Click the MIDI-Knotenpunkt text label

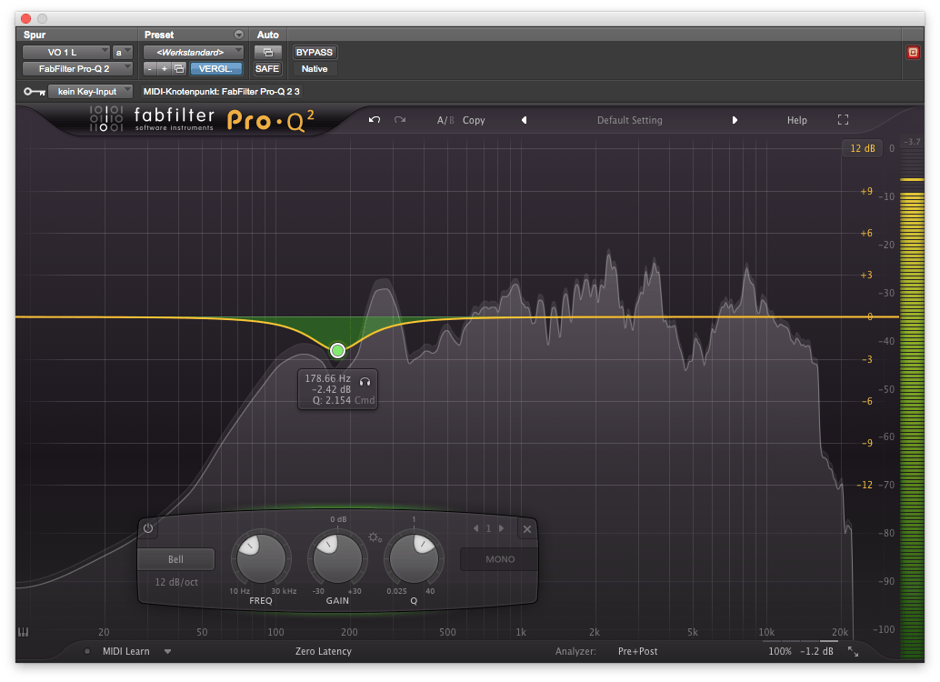(x=221, y=92)
